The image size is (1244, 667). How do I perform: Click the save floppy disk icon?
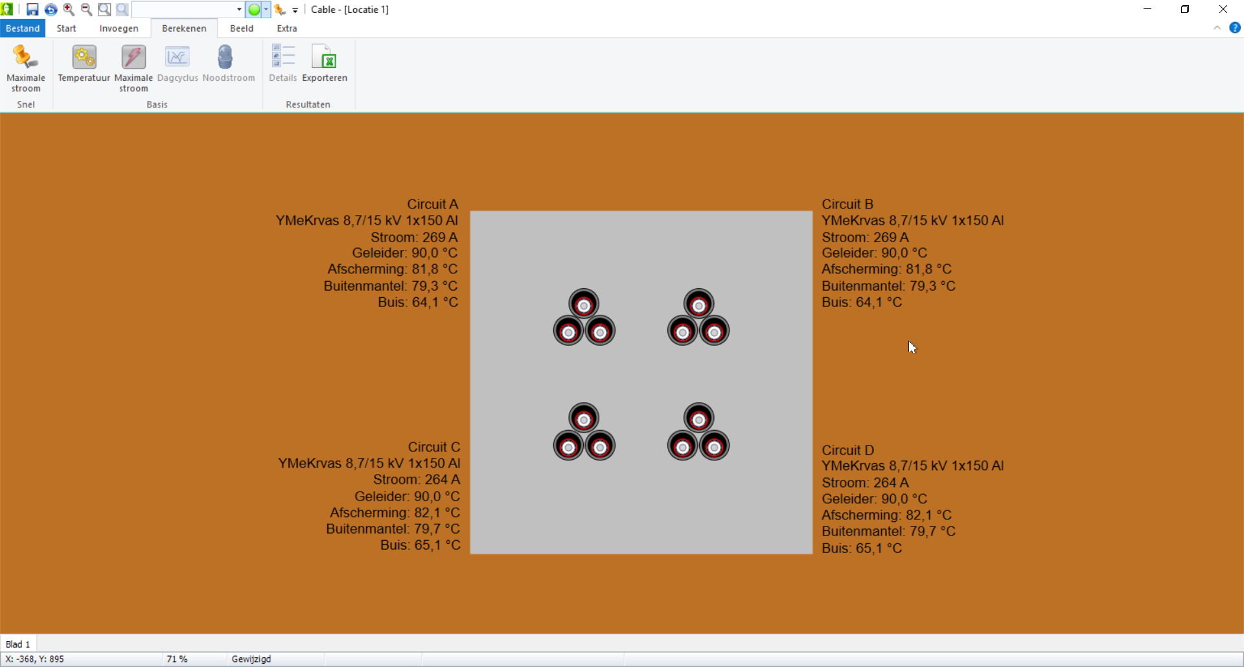click(32, 10)
